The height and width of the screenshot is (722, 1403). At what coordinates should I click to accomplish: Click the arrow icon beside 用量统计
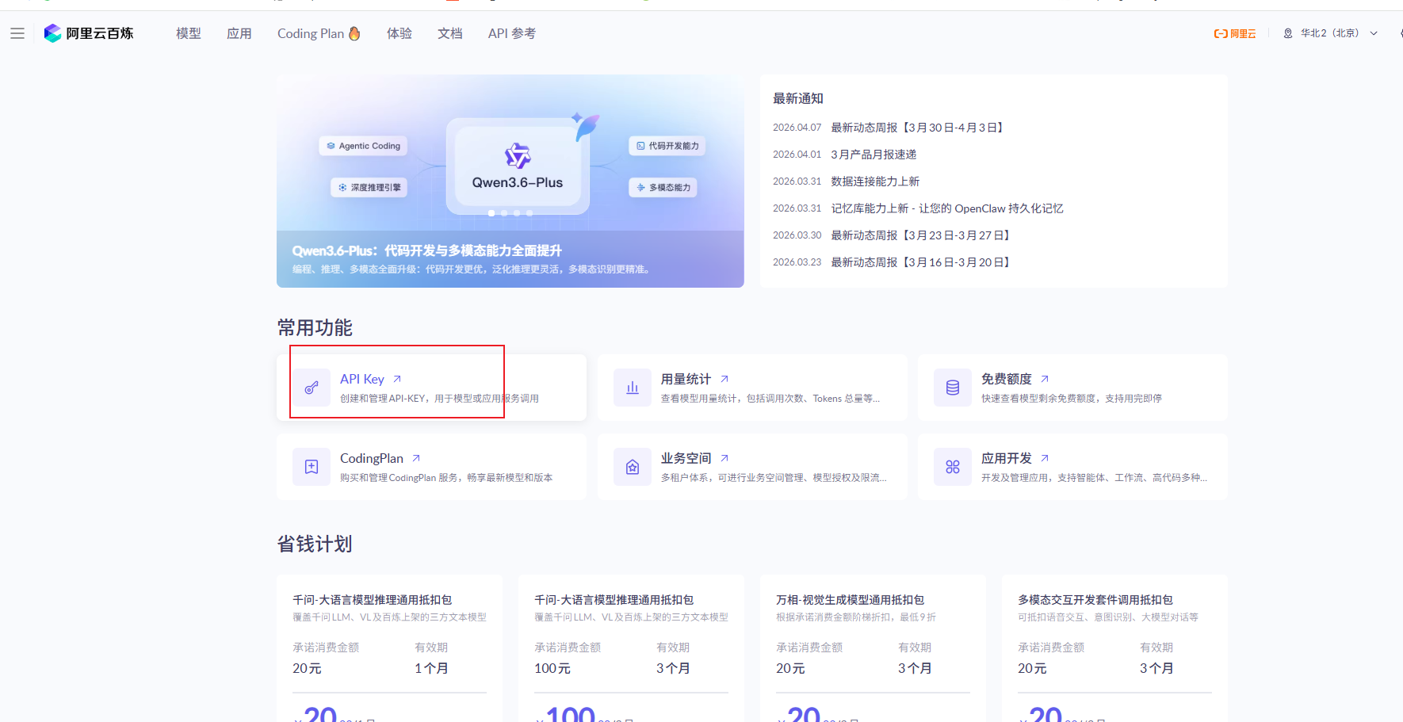pos(724,379)
